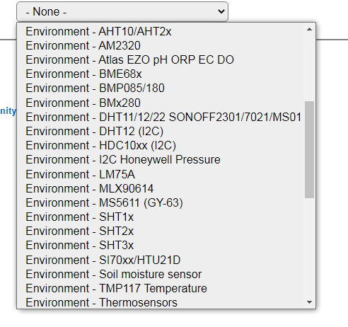Pick Environment - BMP085/180 from list
348x327 pixels.
(160, 88)
